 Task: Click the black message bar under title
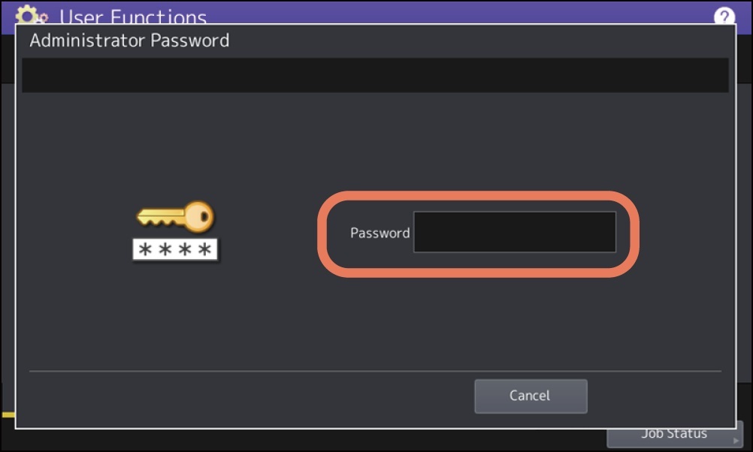click(376, 75)
